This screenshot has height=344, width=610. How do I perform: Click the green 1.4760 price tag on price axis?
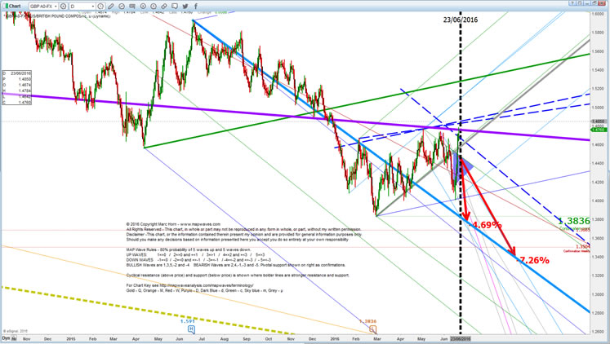click(600, 130)
